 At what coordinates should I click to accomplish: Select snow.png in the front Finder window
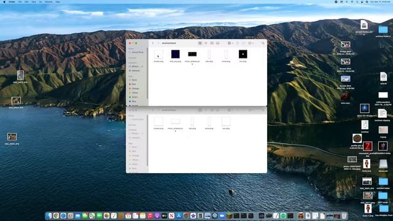point(226,56)
